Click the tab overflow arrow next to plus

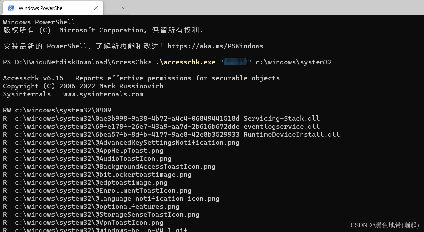click(124, 8)
